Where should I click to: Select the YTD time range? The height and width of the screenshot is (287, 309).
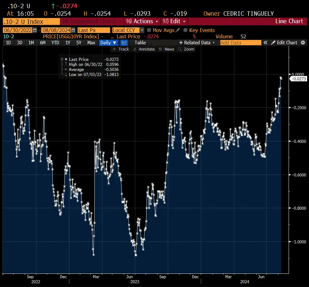tap(55, 43)
